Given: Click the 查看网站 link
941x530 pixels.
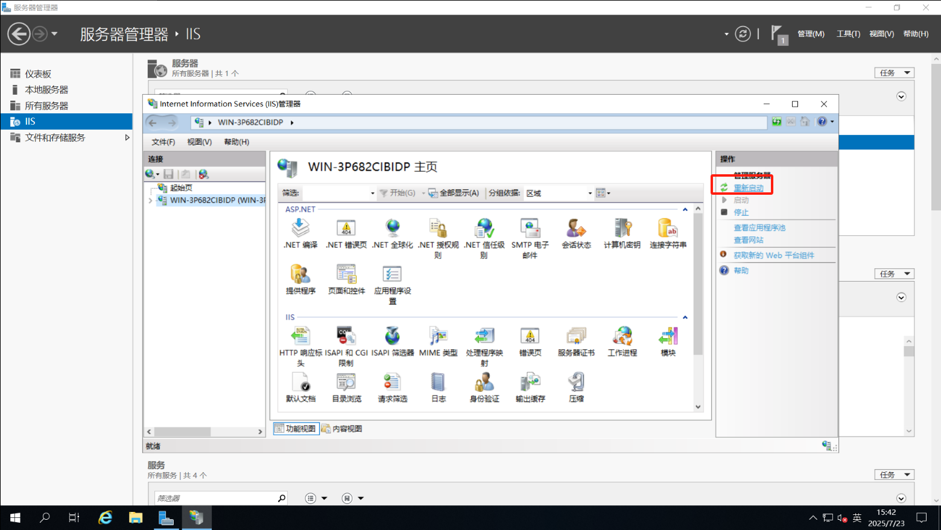Looking at the screenshot, I should [x=749, y=240].
